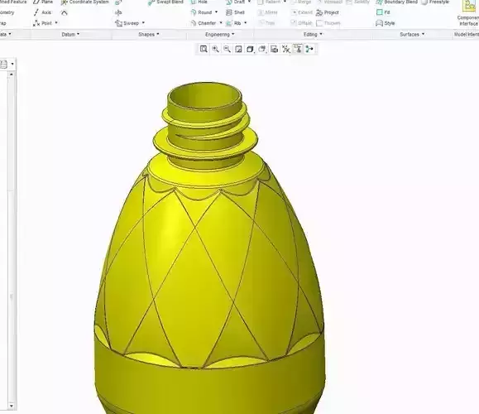Toggle the Annotation Display button

(298, 49)
